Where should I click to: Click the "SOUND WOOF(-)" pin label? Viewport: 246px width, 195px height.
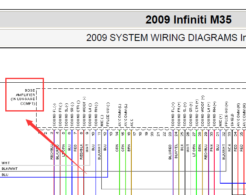click(x=84, y=111)
